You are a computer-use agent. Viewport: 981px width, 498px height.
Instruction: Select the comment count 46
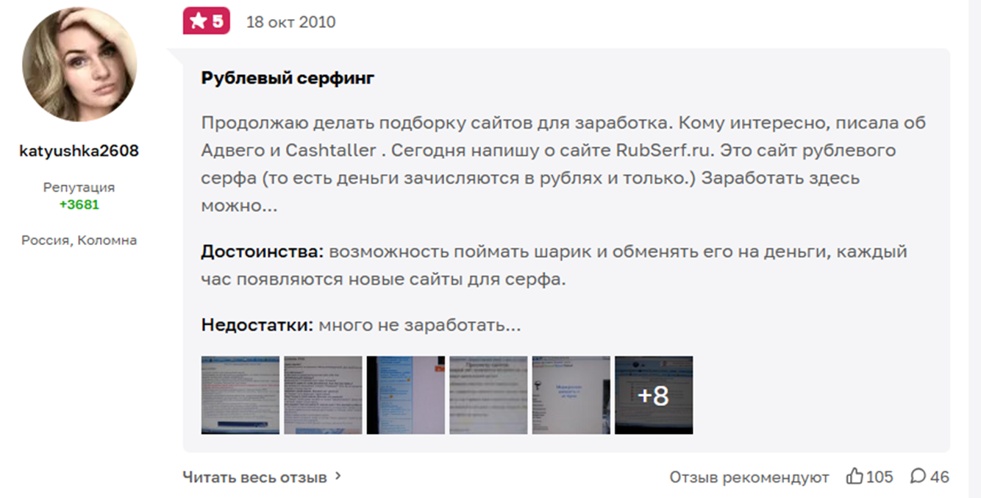tap(940, 477)
